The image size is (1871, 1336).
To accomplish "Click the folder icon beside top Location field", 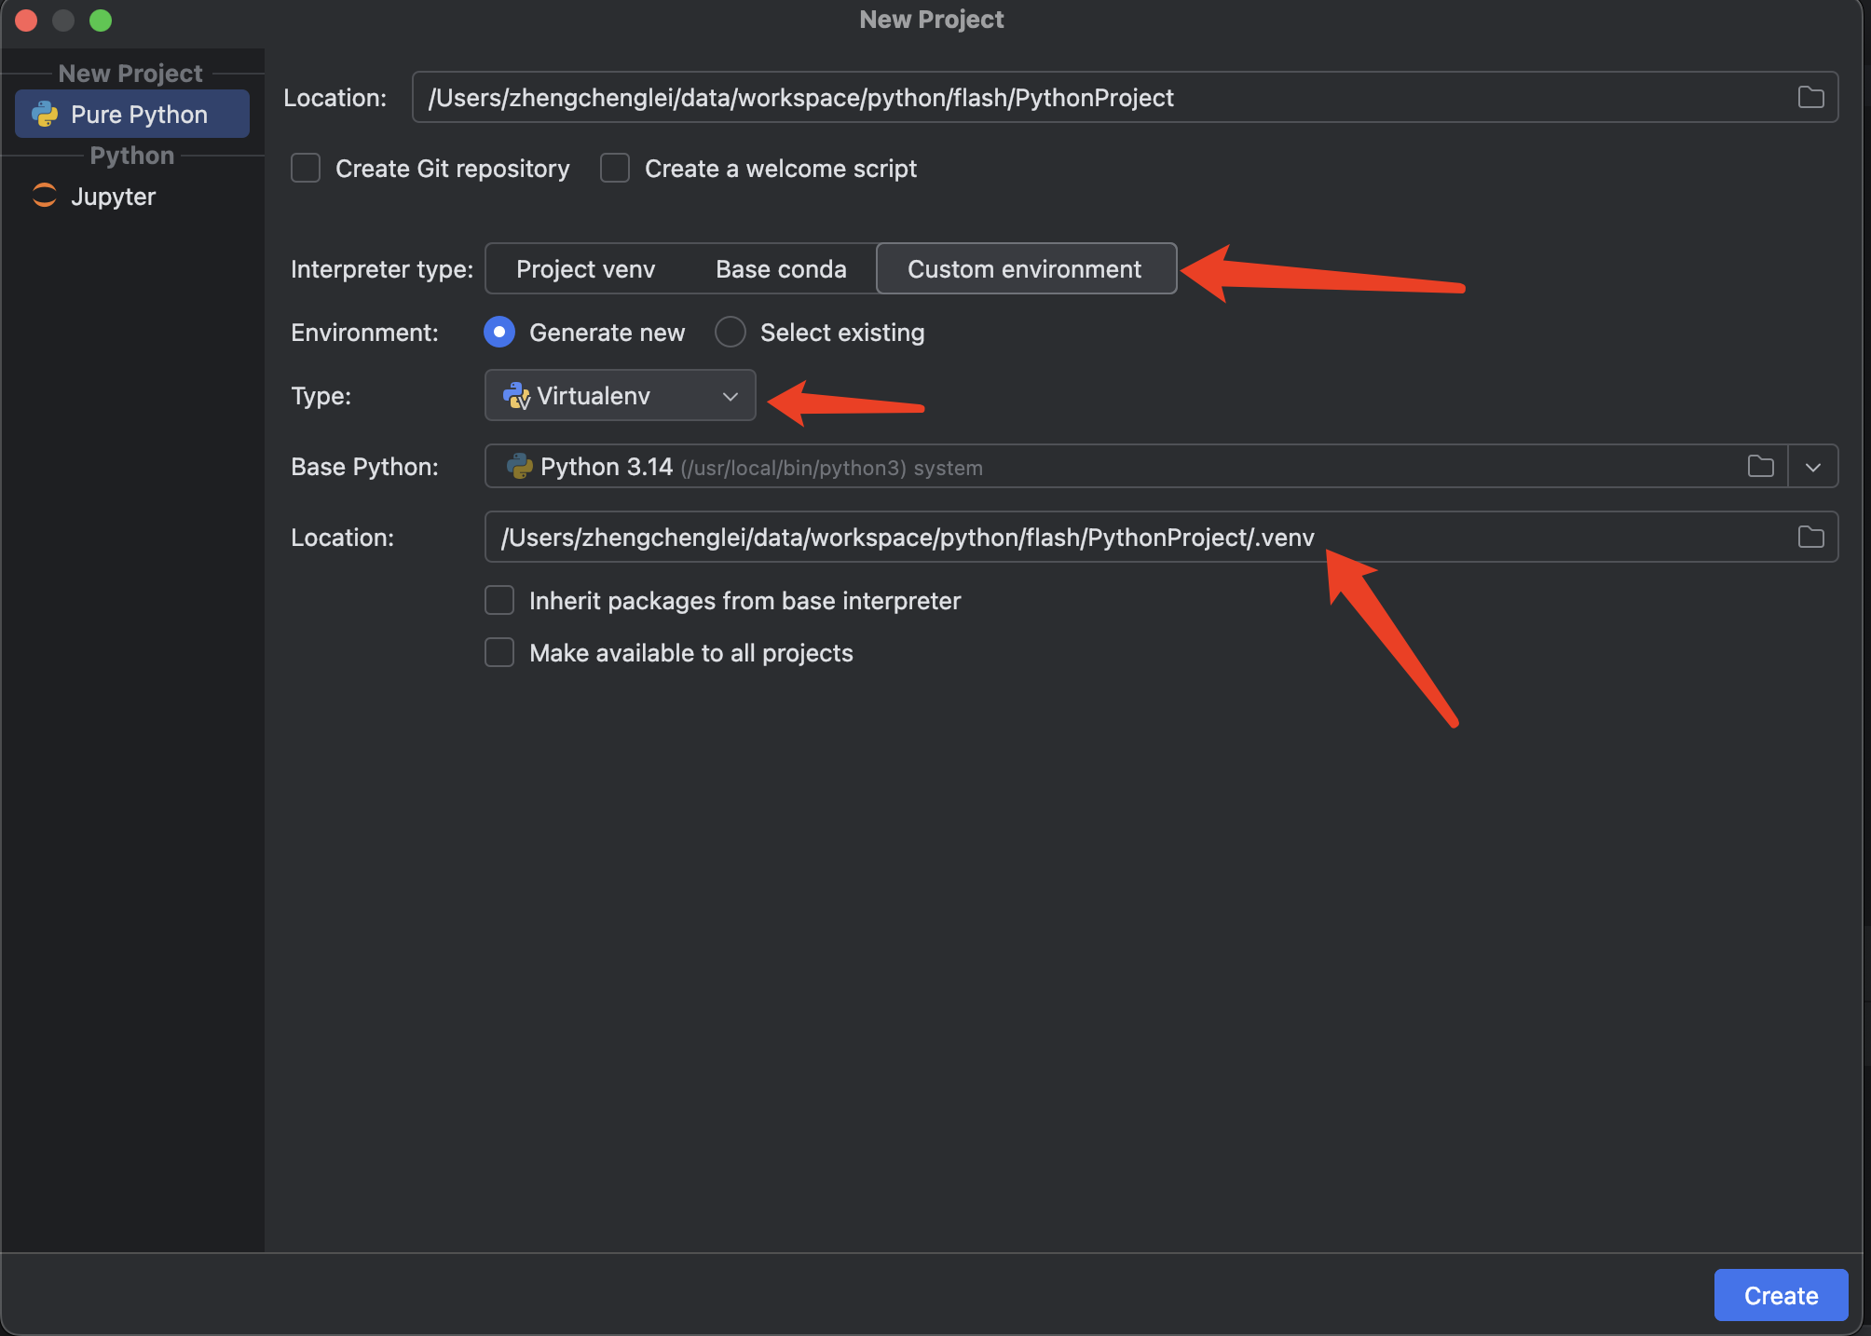I will (x=1811, y=97).
